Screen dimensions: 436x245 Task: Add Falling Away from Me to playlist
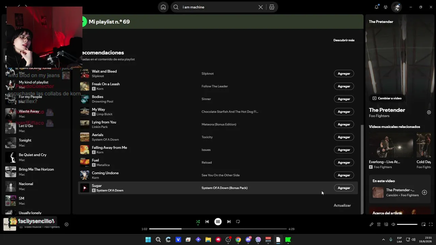[344, 150]
